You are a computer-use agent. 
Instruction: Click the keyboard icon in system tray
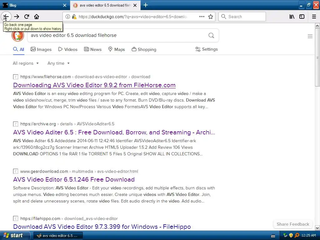[273, 236]
